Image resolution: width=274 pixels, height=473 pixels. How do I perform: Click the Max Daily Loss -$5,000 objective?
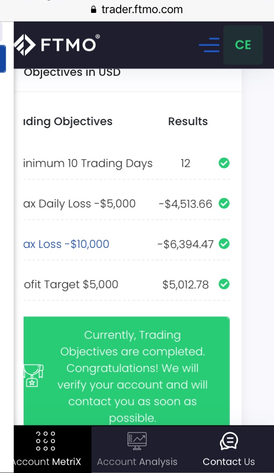pos(80,204)
